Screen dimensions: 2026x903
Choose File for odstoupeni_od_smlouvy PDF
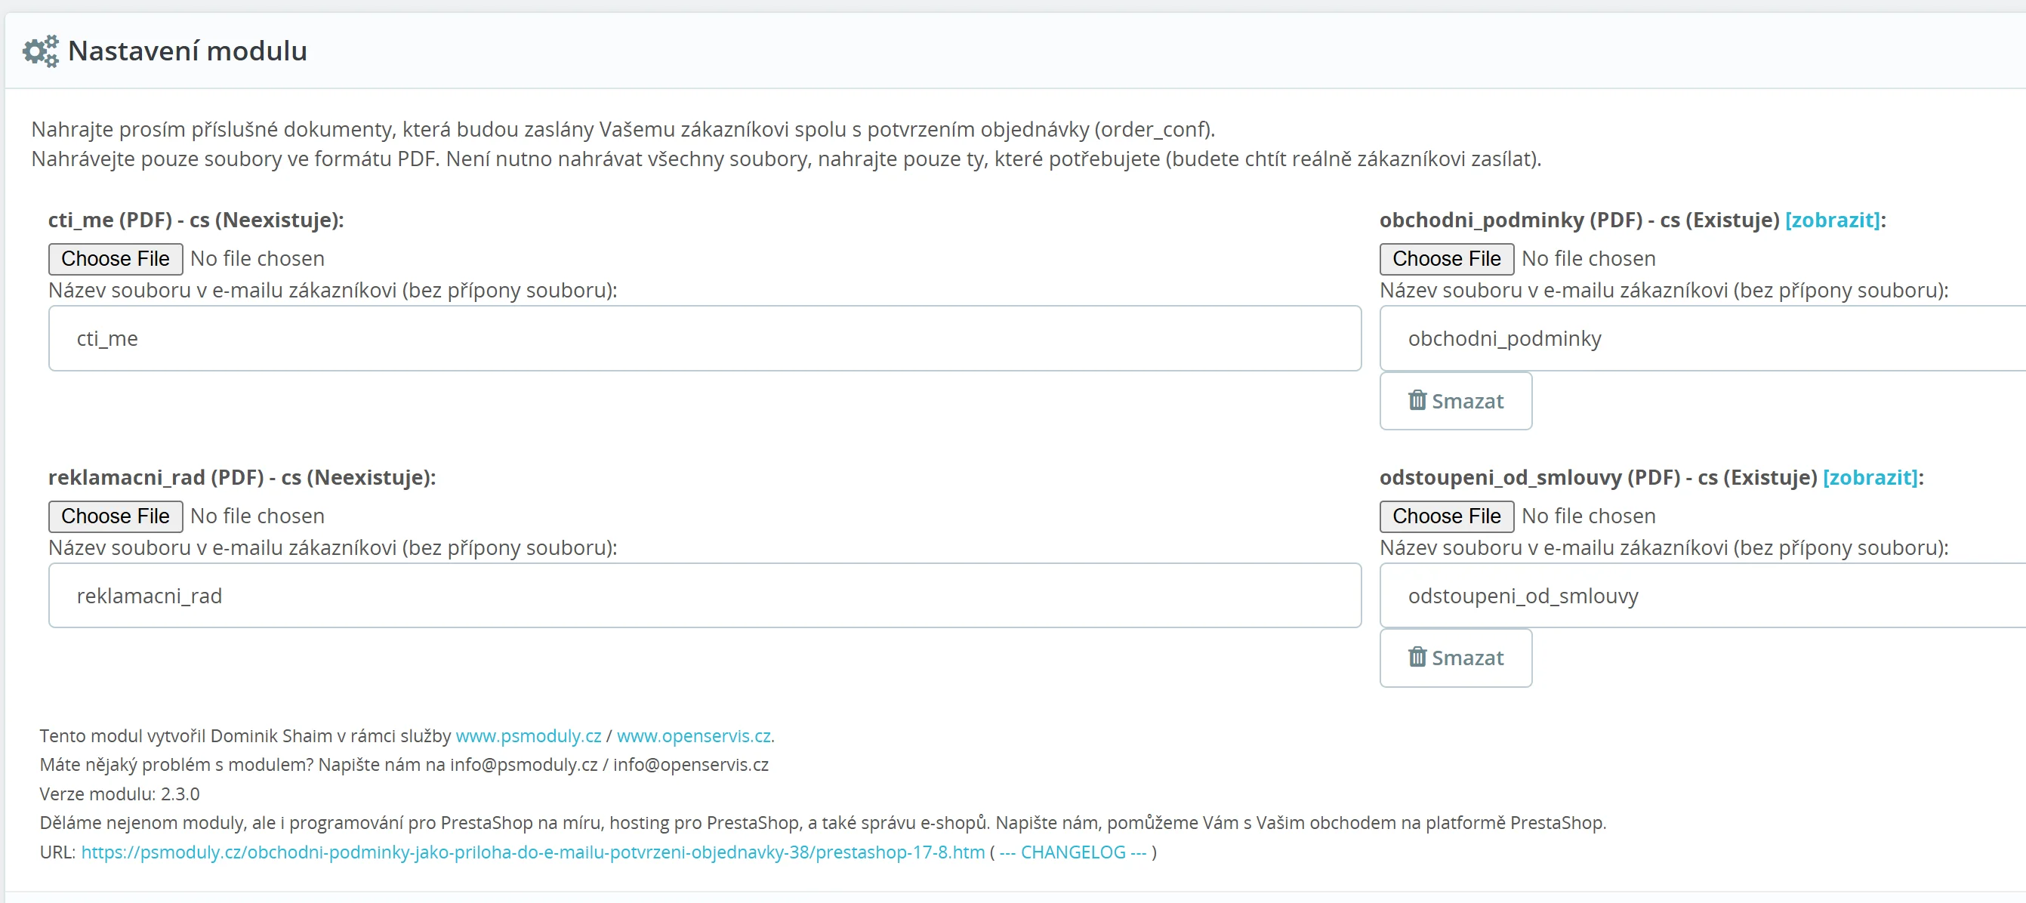1445,516
